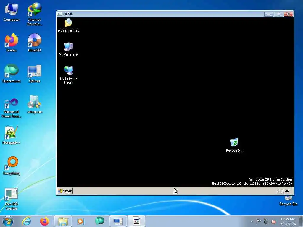Select the Supermium desktop shortcut
This screenshot has height=227, width=303.
12,73
